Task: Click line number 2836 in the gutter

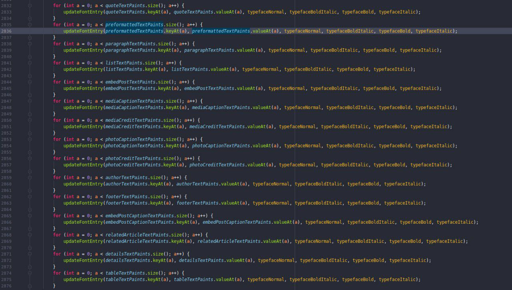Action: [6, 31]
